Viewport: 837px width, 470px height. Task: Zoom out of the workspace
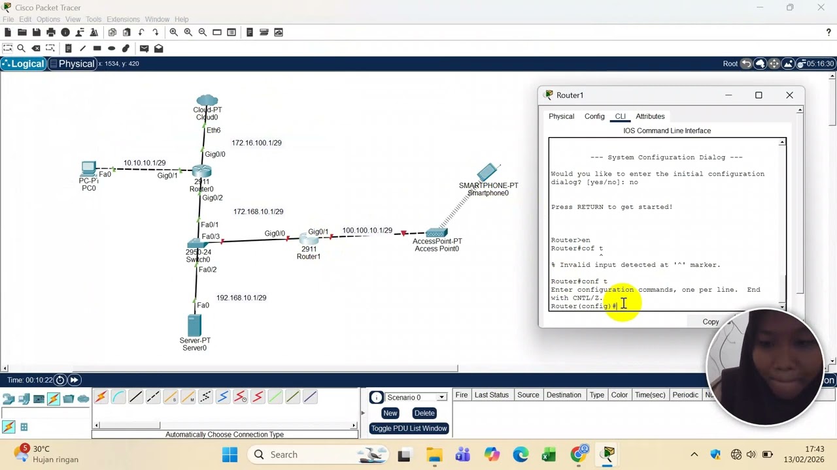tap(203, 32)
